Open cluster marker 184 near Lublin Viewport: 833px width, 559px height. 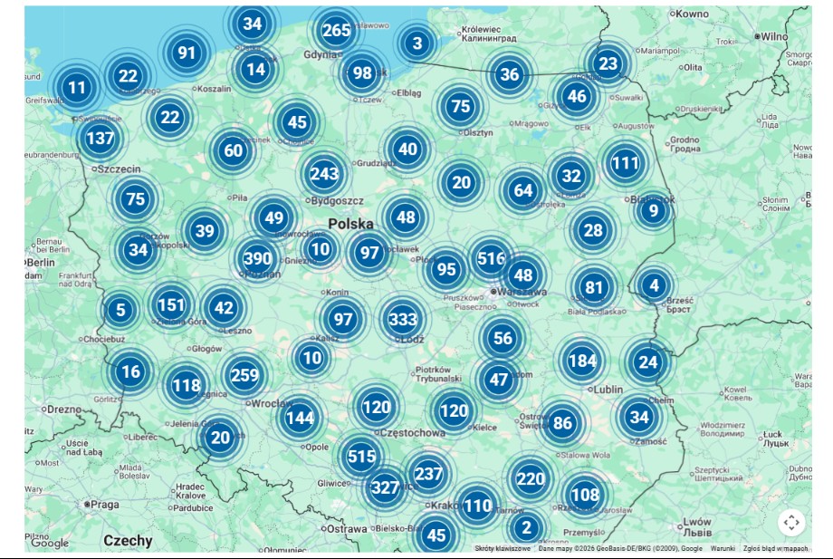point(582,361)
